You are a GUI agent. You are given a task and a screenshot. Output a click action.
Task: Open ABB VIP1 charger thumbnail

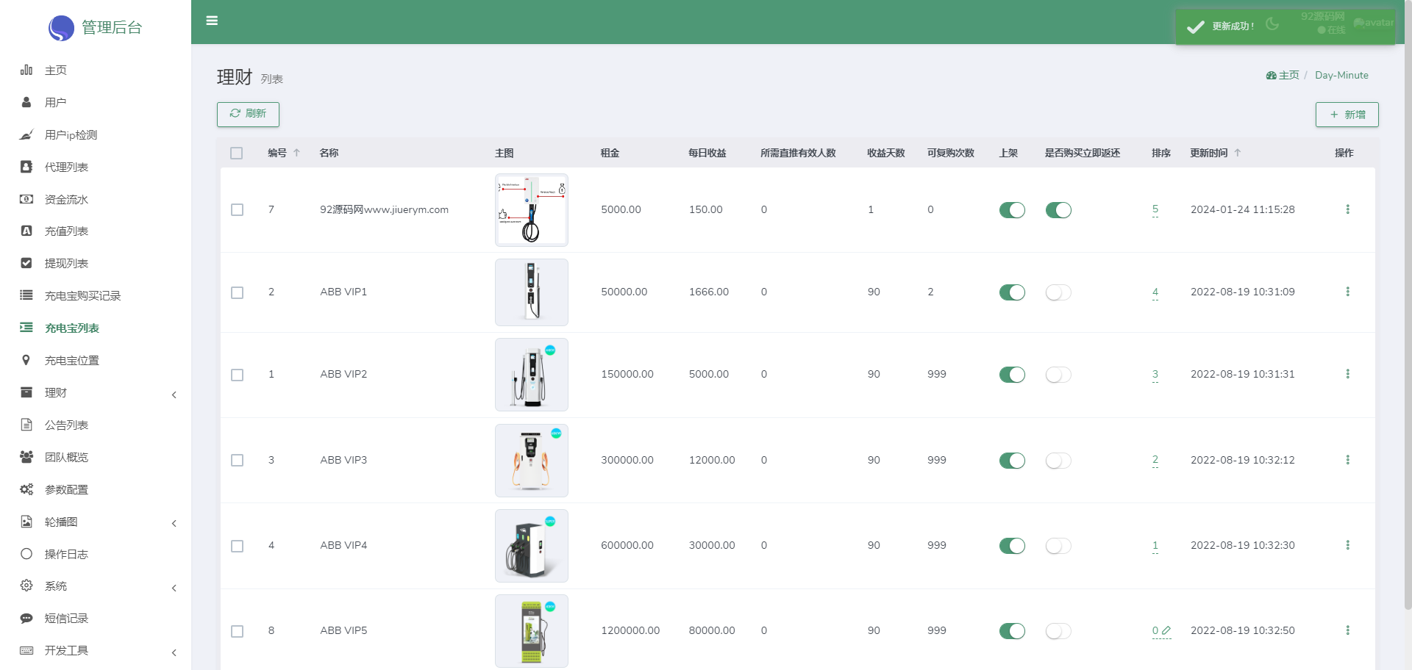532,292
